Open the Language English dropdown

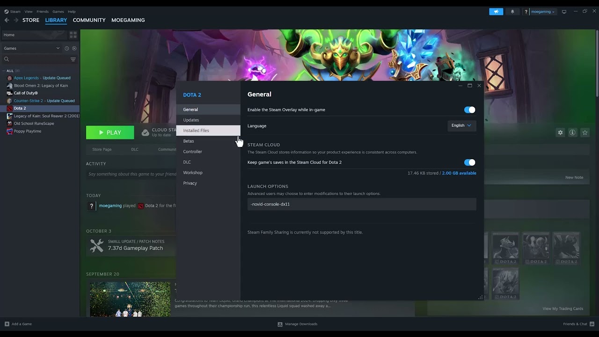coord(462,125)
